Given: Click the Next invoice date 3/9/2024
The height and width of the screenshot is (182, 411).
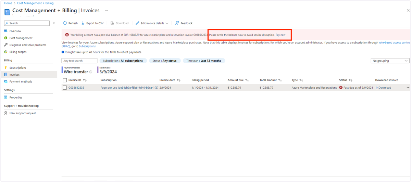Looking at the screenshot, I should point(108,72).
